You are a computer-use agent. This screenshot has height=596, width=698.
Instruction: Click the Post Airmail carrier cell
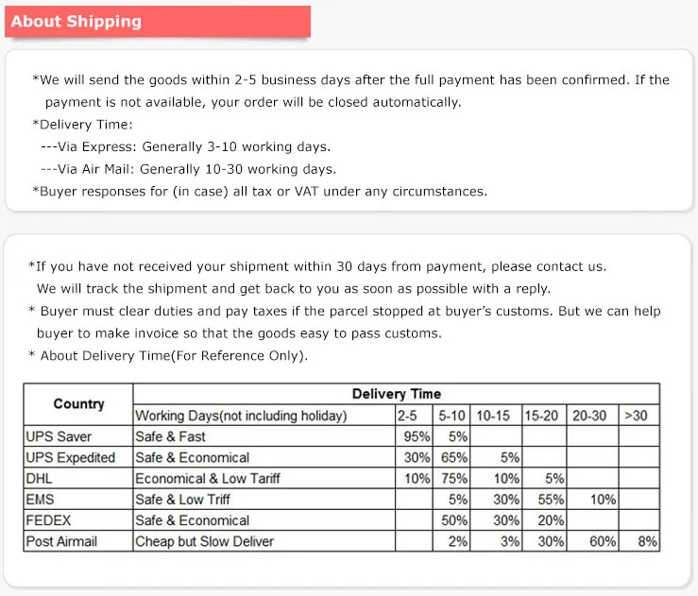[78, 541]
